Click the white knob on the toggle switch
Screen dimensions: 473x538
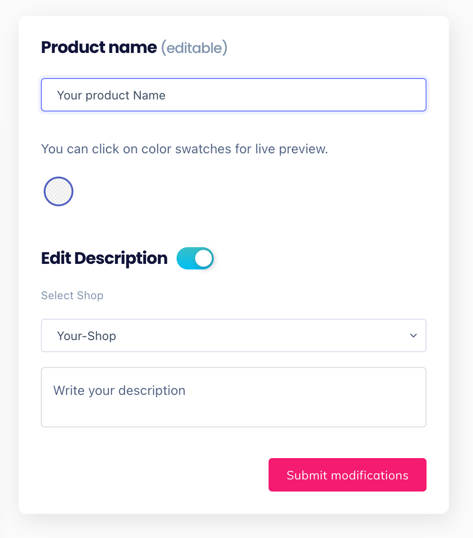click(203, 258)
